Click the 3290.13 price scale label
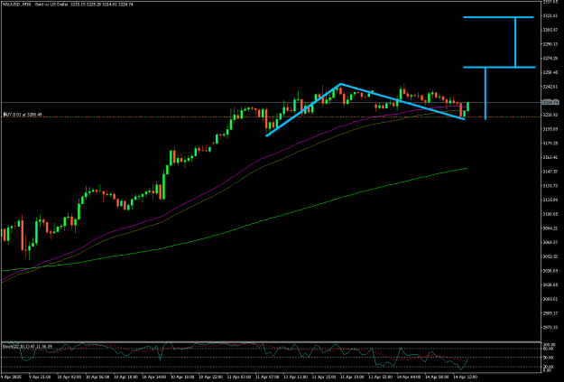Viewport: 564px width, 382px height. (550, 44)
